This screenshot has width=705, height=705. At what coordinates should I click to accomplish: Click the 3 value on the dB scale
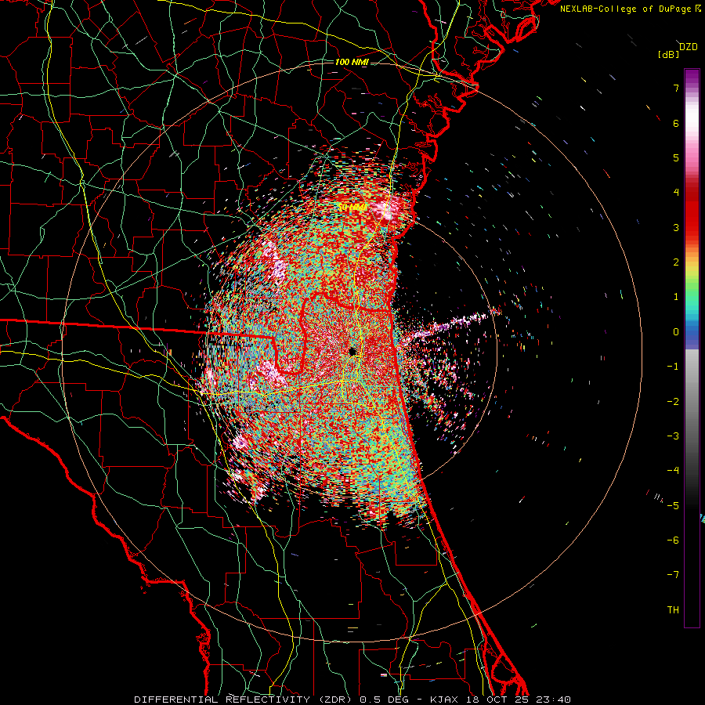(676, 227)
